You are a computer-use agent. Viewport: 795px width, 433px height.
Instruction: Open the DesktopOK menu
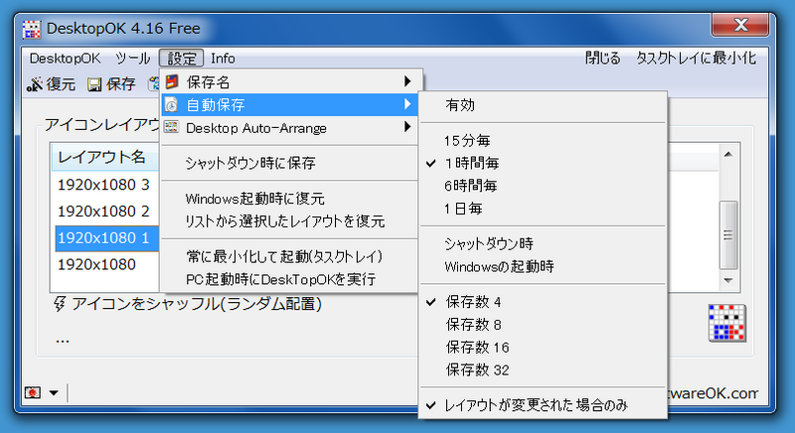pos(65,59)
